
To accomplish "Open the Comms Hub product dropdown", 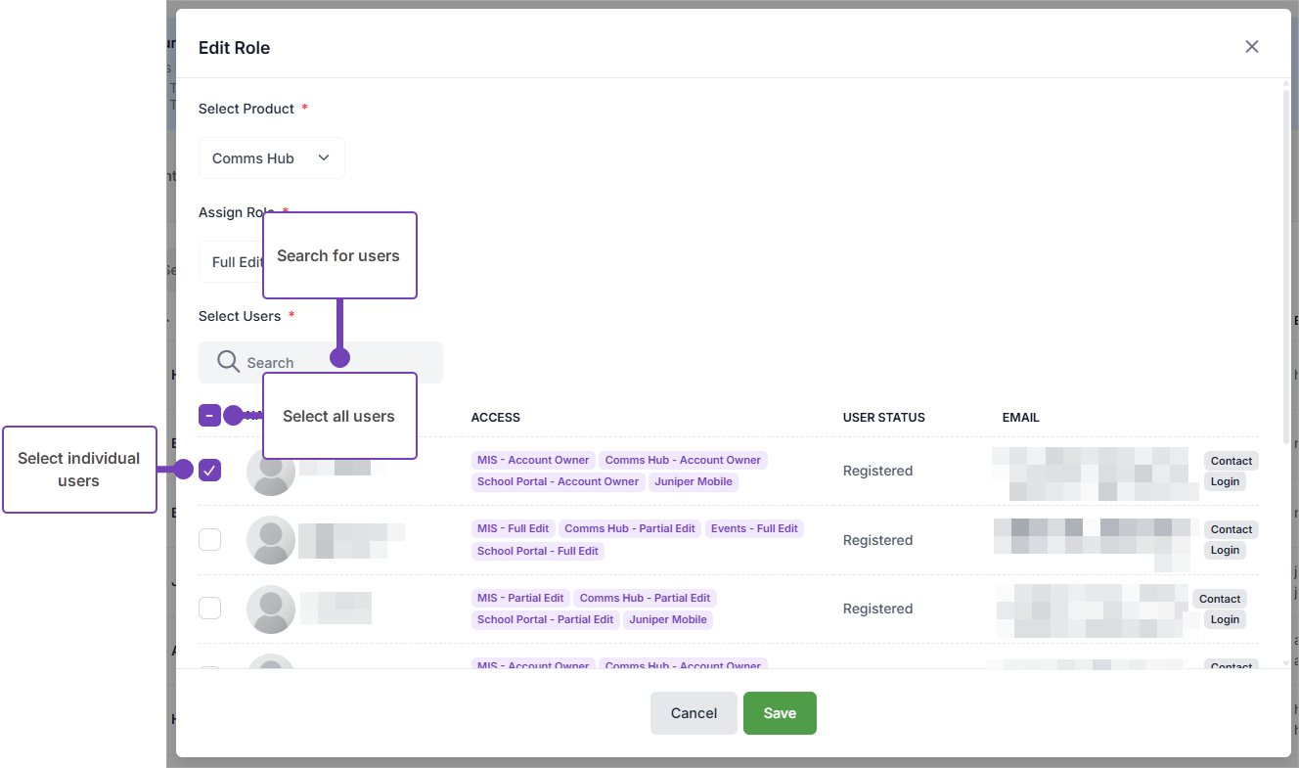I will tap(271, 158).
